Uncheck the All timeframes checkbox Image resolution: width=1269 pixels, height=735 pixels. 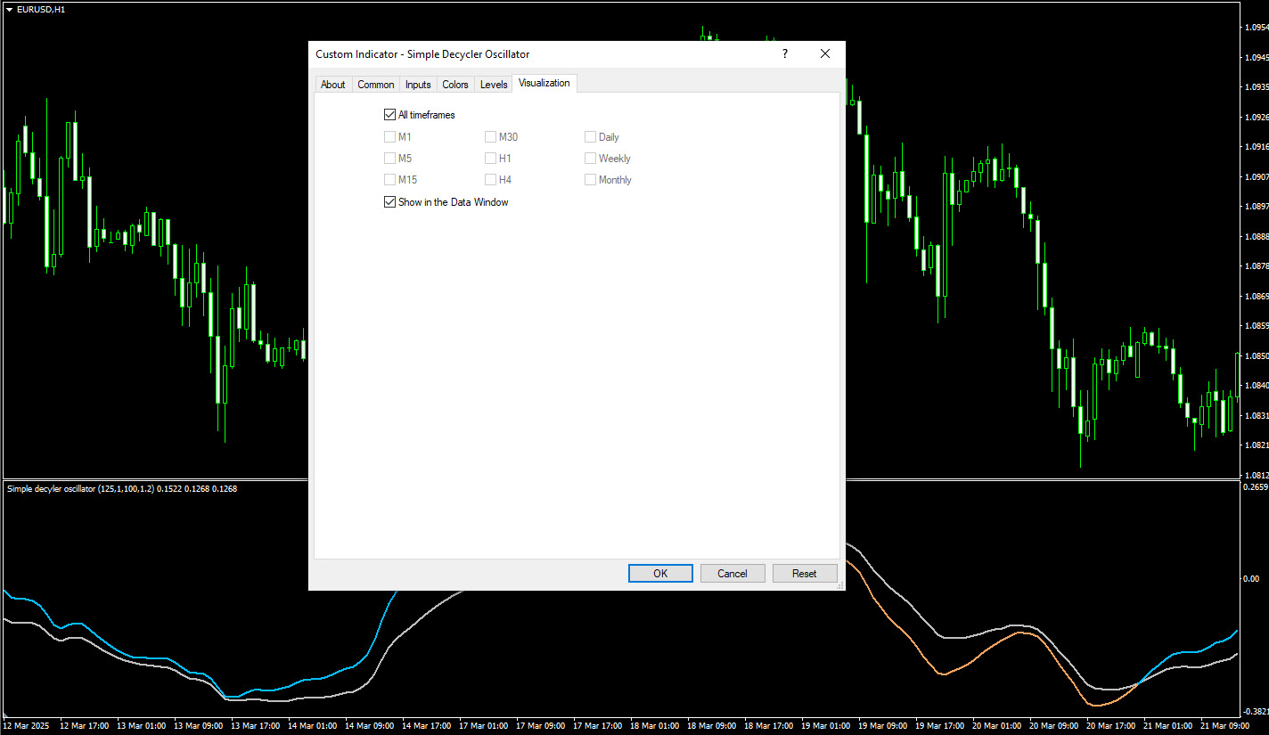coord(389,115)
